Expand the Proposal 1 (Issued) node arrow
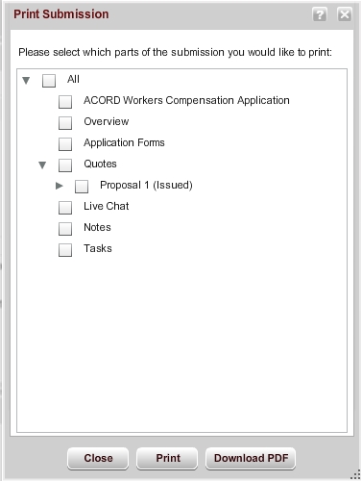362x481 pixels. (x=59, y=186)
